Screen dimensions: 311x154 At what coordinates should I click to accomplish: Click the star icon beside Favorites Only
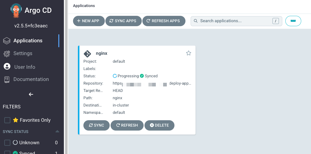[16, 120]
